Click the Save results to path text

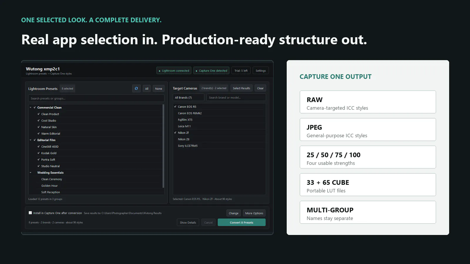pyautogui.click(x=123, y=213)
